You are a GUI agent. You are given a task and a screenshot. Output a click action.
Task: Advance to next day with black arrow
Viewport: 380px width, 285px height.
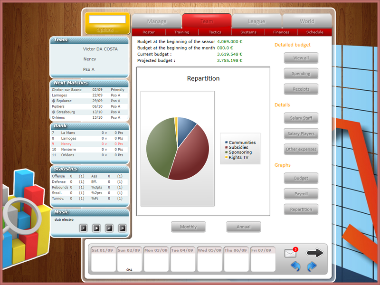pos(314,253)
